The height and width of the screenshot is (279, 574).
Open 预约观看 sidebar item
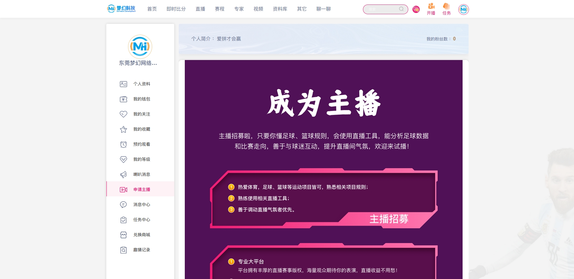click(140, 144)
